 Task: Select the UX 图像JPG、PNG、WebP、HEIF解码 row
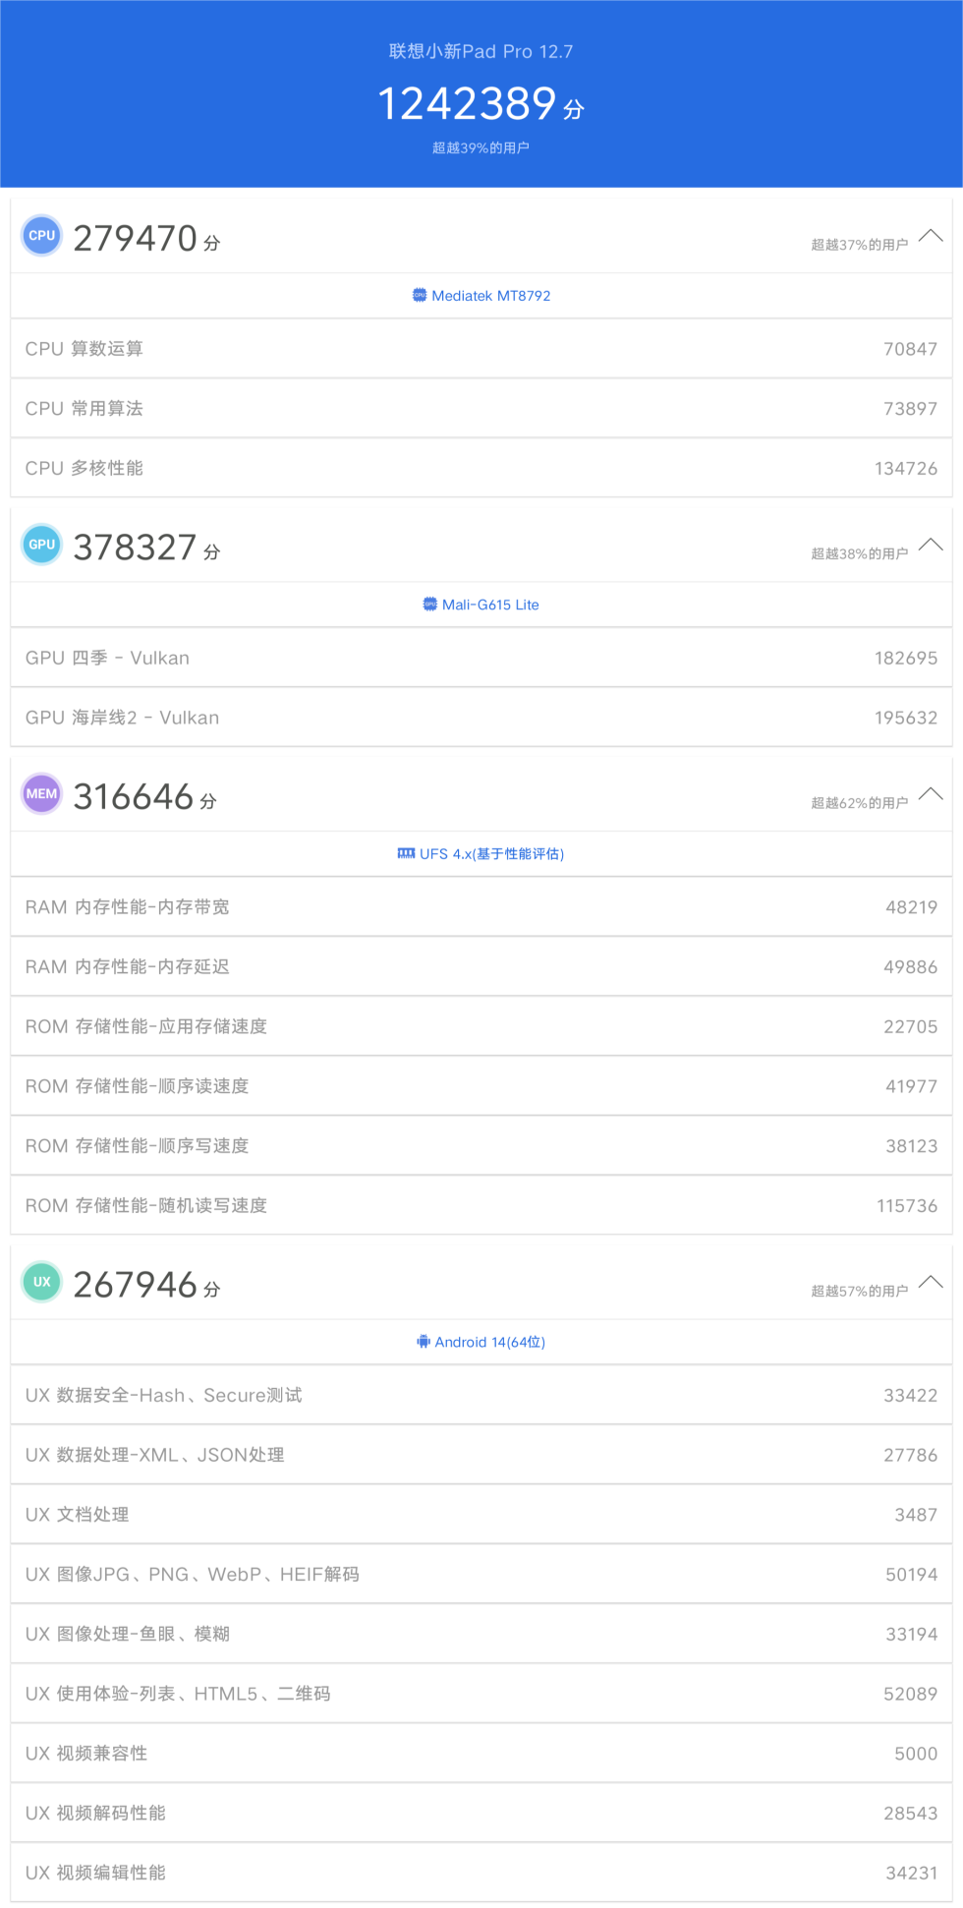(x=481, y=1574)
